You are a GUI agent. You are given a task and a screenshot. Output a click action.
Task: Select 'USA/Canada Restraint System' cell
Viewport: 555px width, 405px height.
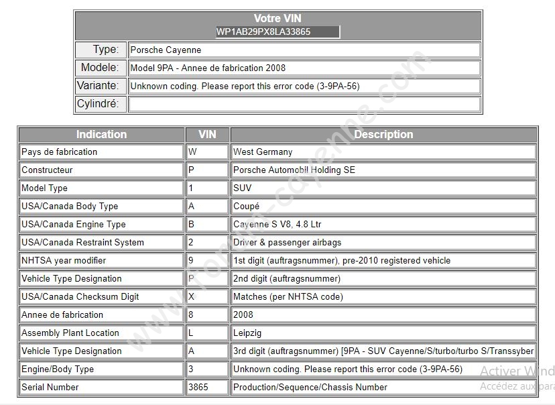point(102,243)
